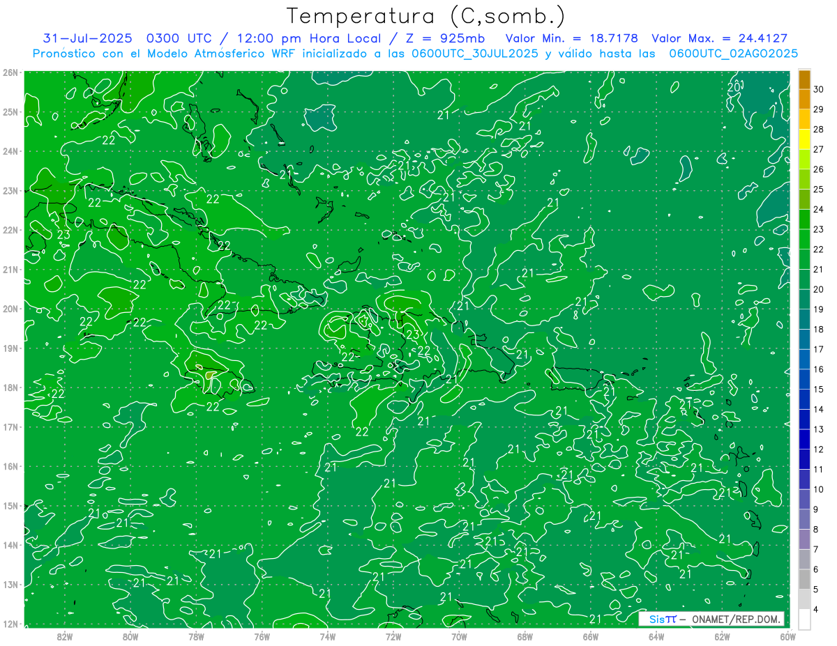
Task: Click the '13N' latitude axis label
Action: click(10, 585)
